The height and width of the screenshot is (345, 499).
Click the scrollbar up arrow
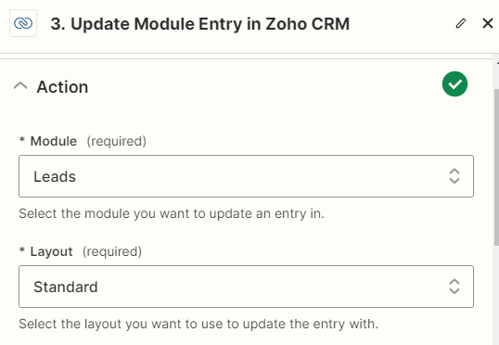tap(497, 63)
